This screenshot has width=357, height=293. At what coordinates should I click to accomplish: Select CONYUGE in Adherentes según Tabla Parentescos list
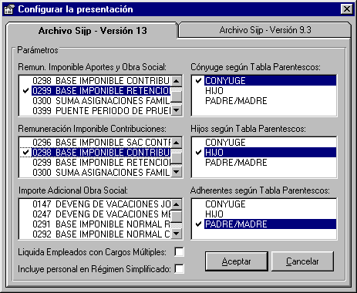coord(264,204)
